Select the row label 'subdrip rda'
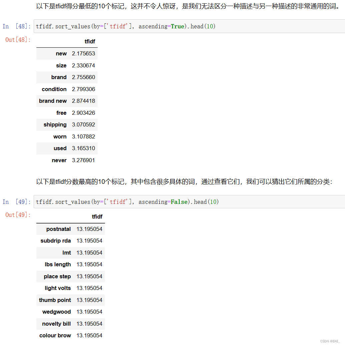This screenshot has height=346, width=345. (56, 241)
